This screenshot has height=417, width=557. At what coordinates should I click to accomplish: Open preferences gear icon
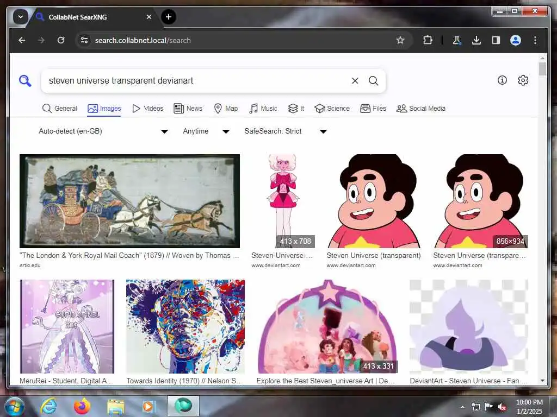(x=523, y=80)
